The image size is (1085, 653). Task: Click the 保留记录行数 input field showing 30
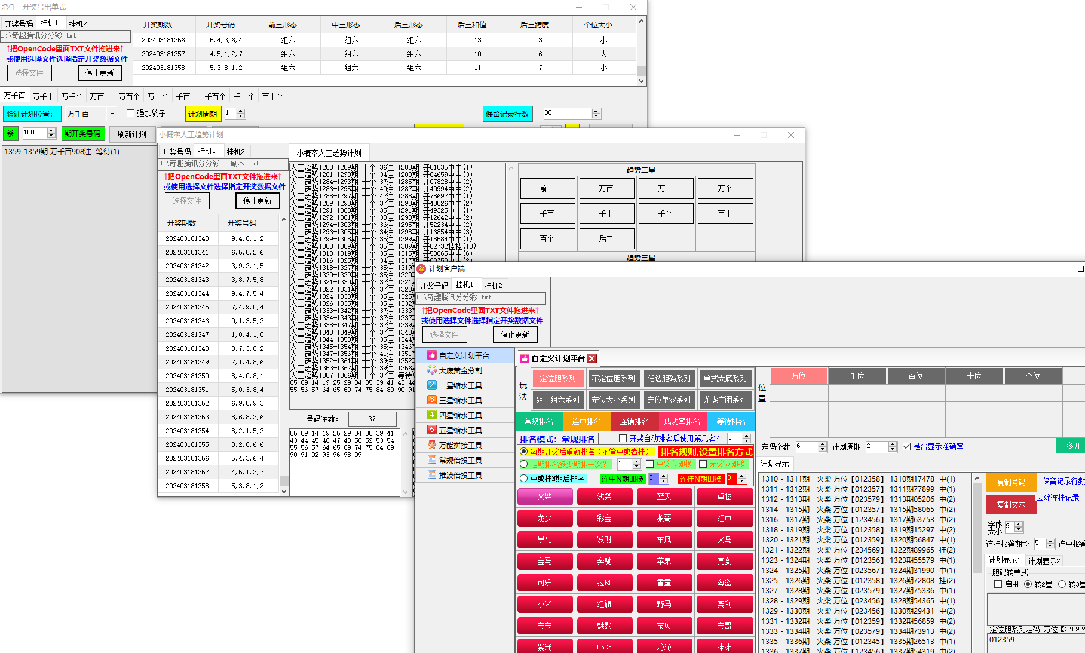pyautogui.click(x=566, y=114)
